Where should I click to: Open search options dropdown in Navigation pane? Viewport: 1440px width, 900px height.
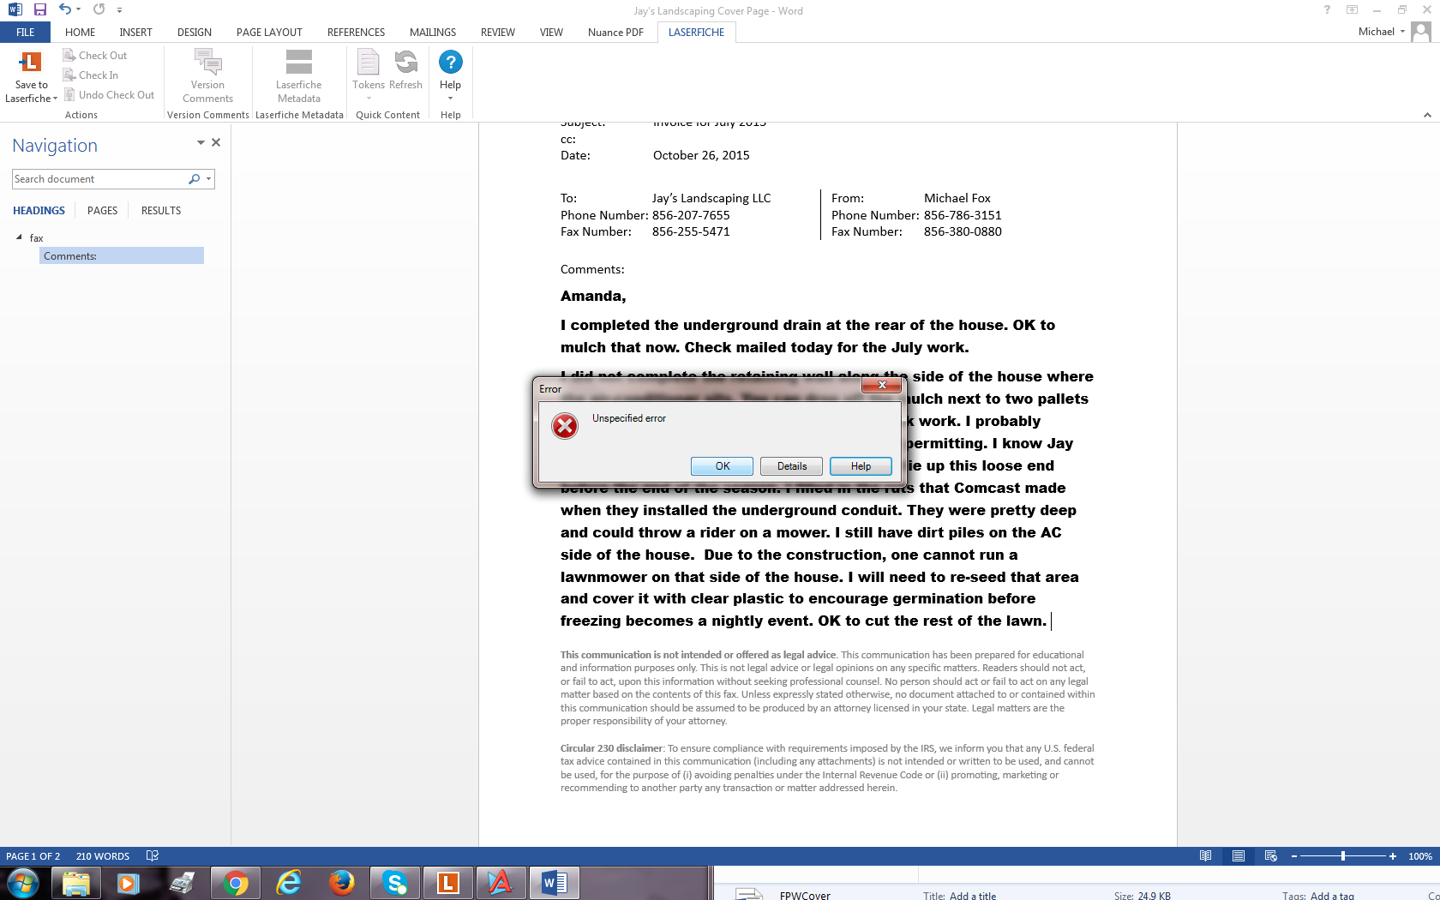(x=208, y=179)
